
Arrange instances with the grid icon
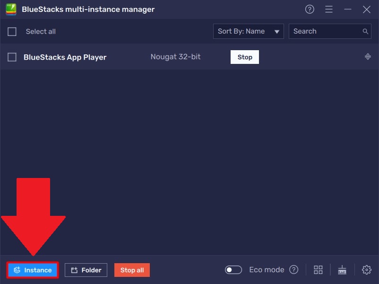[x=318, y=270]
